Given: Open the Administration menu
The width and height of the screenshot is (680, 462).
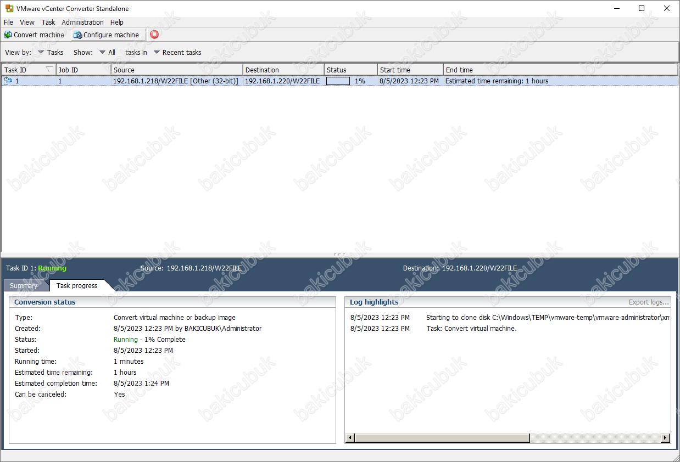Looking at the screenshot, I should click(x=82, y=22).
